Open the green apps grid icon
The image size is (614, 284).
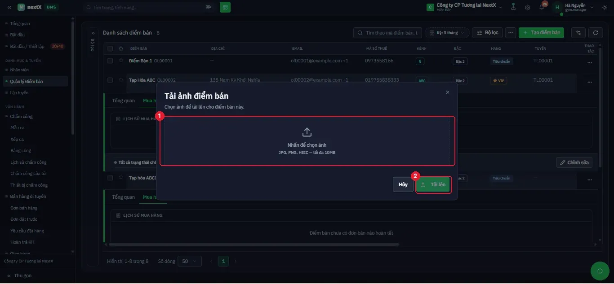click(x=225, y=7)
